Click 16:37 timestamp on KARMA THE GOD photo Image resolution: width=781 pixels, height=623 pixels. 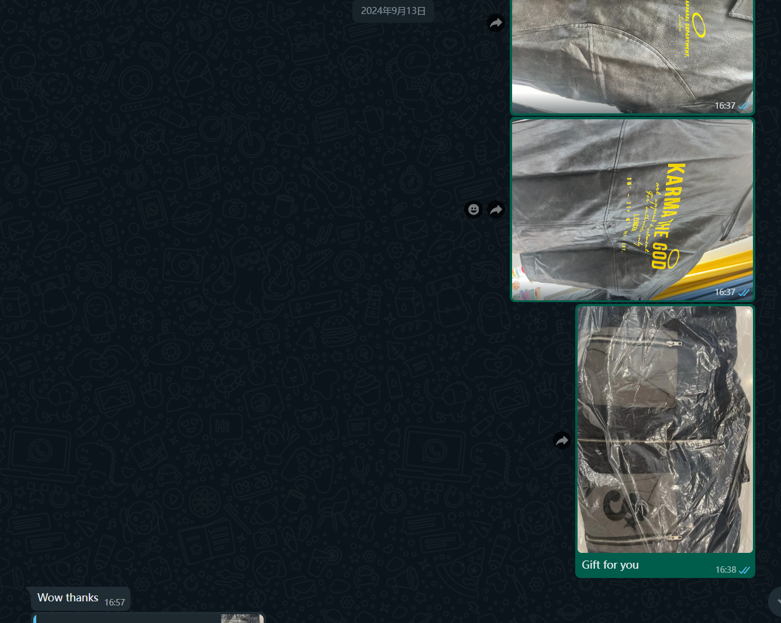tap(725, 292)
